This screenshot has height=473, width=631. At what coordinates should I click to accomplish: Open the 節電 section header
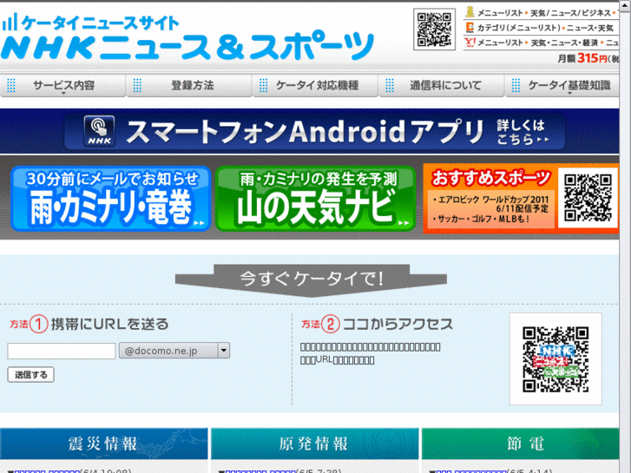click(520, 443)
